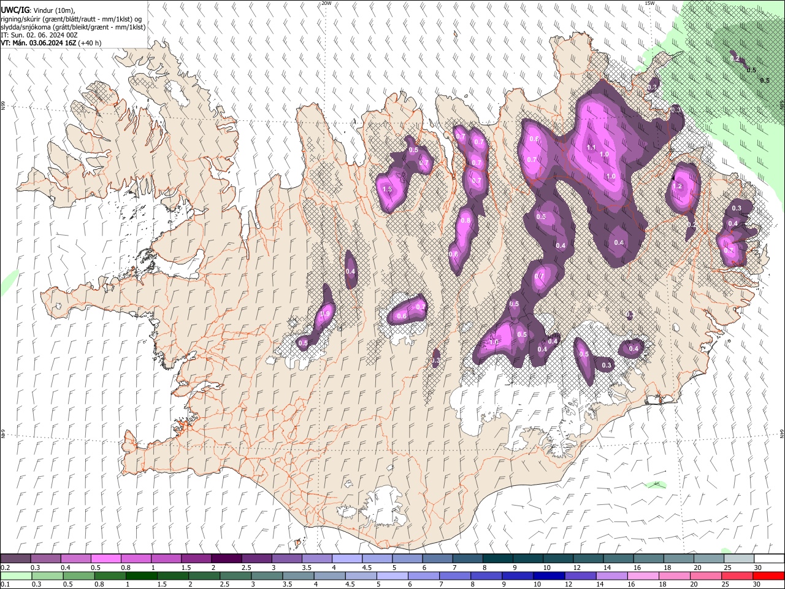Select the snow legend swatch starting at 0.3
The image size is (785, 589).
point(45,559)
